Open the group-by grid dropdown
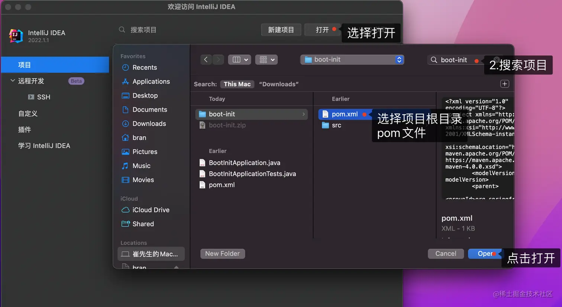The image size is (562, 307). 266,59
